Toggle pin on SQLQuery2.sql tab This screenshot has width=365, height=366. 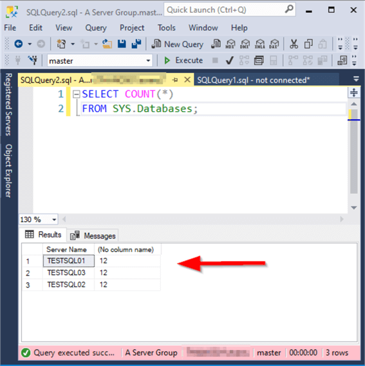click(x=175, y=80)
